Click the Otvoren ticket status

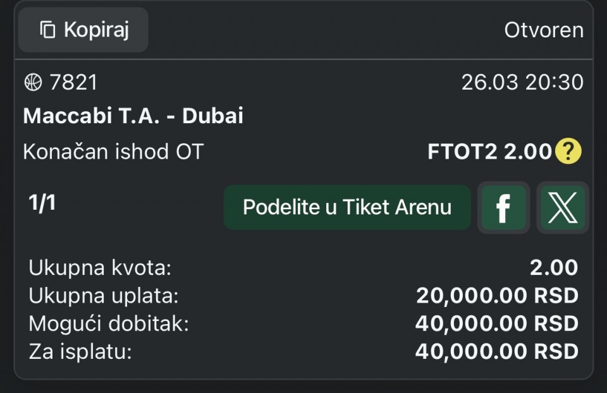544,30
